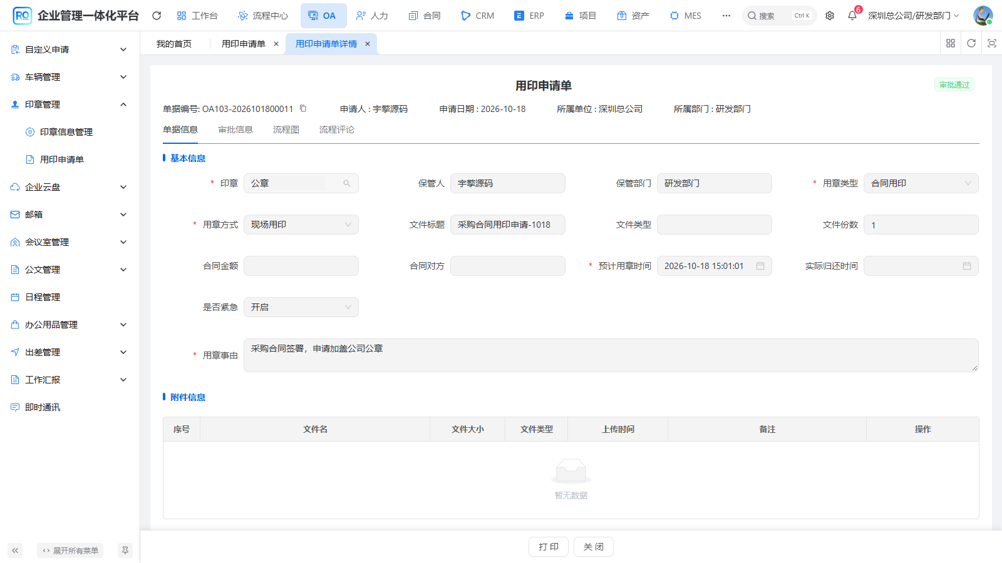The height and width of the screenshot is (563, 1002).
Task: Go to 我的首页 tab
Action: click(x=174, y=44)
